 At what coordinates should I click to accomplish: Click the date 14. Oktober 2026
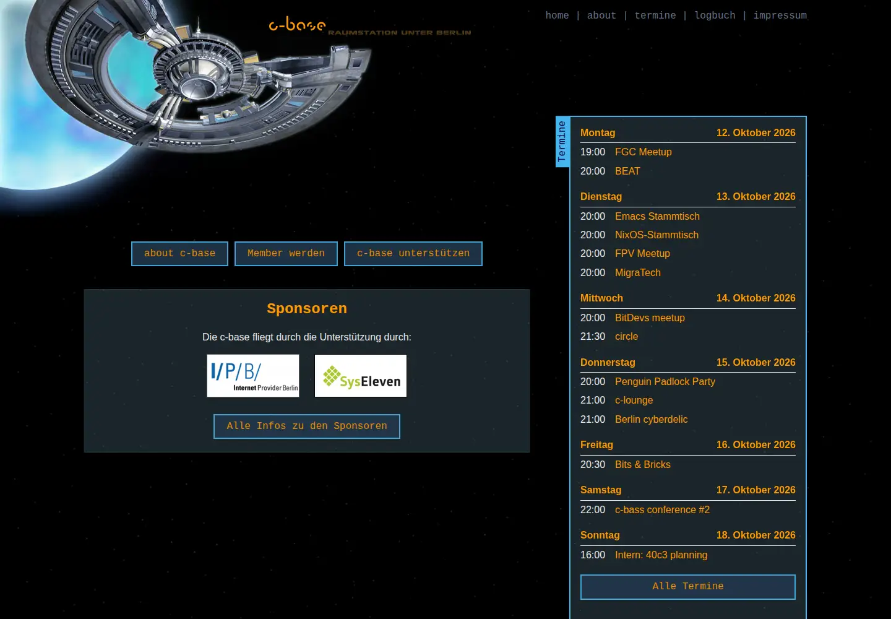[755, 298]
